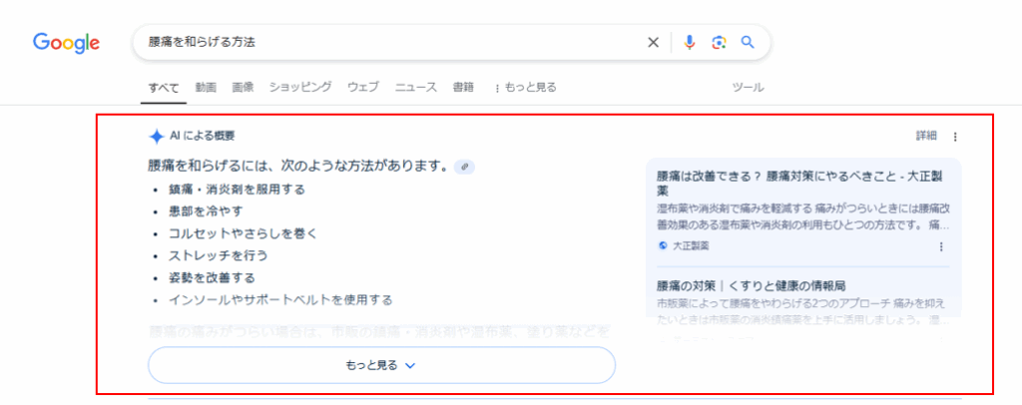Switch to the 動画 tab
The width and height of the screenshot is (1022, 405).
point(206,87)
